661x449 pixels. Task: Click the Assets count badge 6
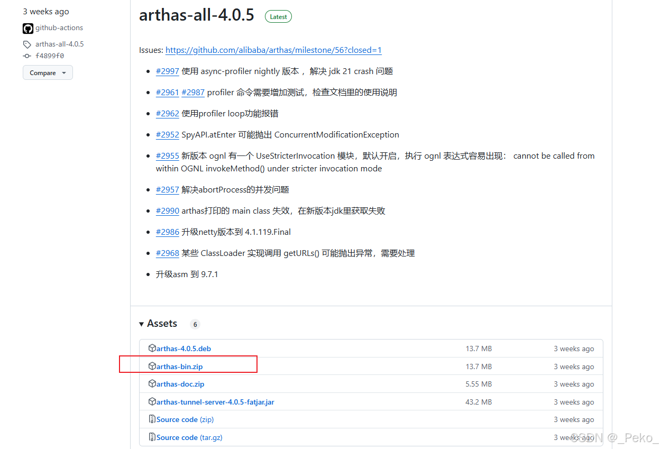click(x=195, y=324)
